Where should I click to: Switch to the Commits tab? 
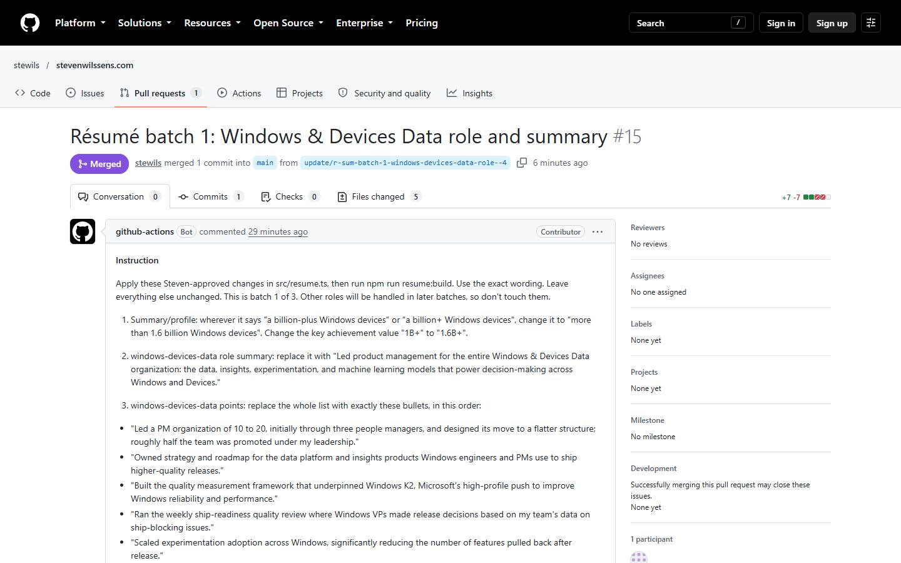click(211, 196)
